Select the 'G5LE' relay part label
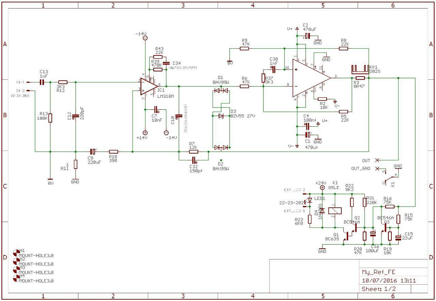Screen dimensions: 436x301 (x=334, y=188)
